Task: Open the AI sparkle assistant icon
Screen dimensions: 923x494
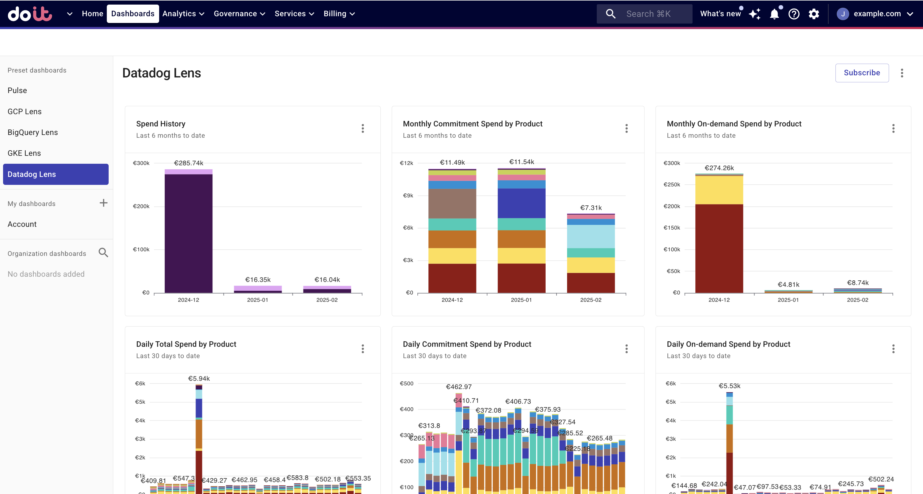Action: point(754,14)
